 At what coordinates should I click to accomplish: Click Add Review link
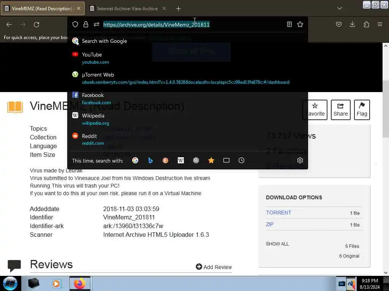[214, 267]
